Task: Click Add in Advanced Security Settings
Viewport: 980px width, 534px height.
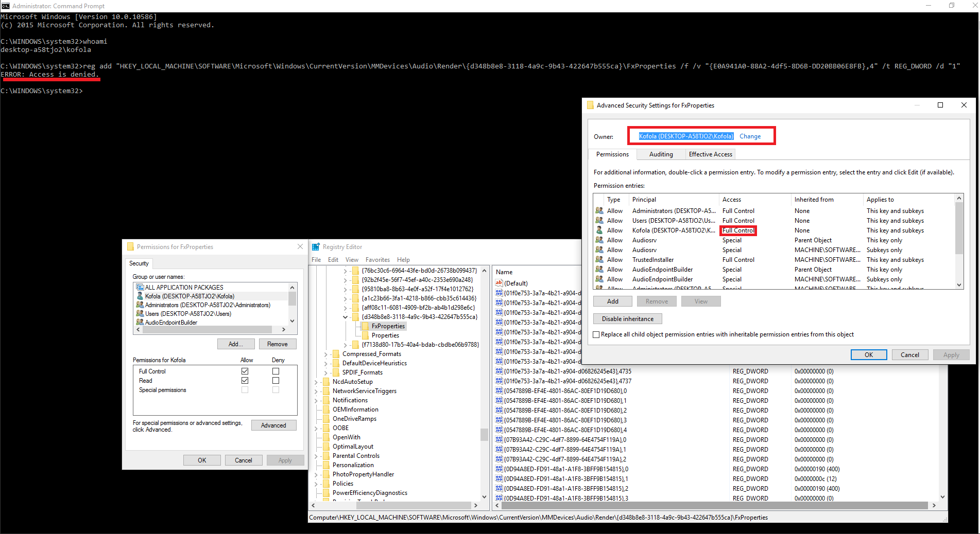Action: tap(613, 301)
